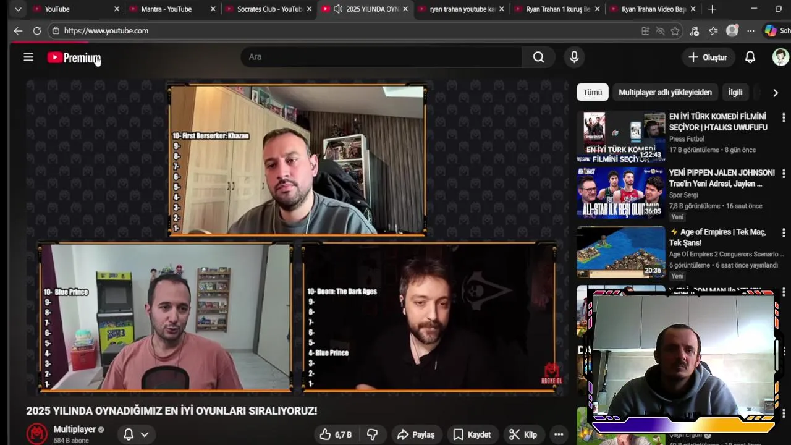Close the Socrates Club tab
This screenshot has height=445, width=791.
coord(309,9)
